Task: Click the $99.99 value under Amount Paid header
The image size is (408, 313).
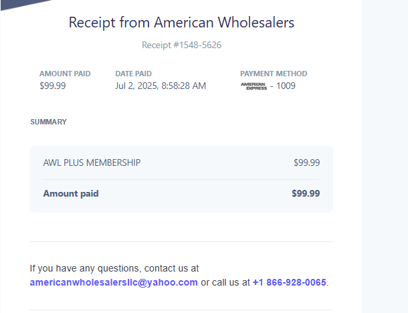Action: pos(52,86)
